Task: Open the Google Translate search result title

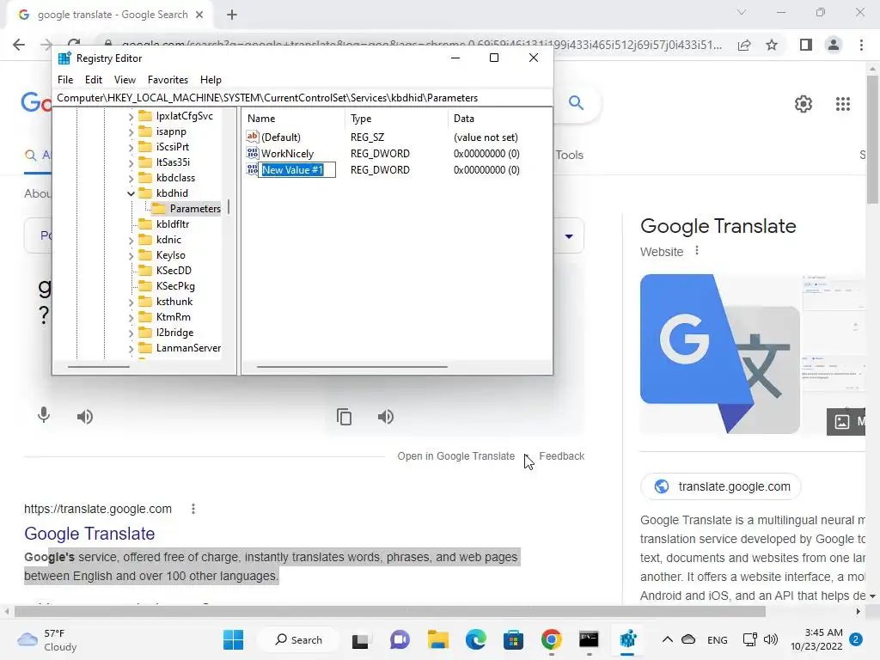Action: tap(89, 534)
